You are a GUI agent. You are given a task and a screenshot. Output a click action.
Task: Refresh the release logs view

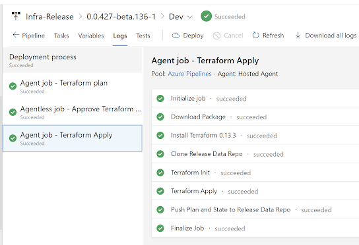tap(273, 36)
